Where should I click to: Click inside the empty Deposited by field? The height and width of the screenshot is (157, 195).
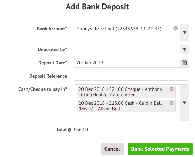click(x=127, y=49)
